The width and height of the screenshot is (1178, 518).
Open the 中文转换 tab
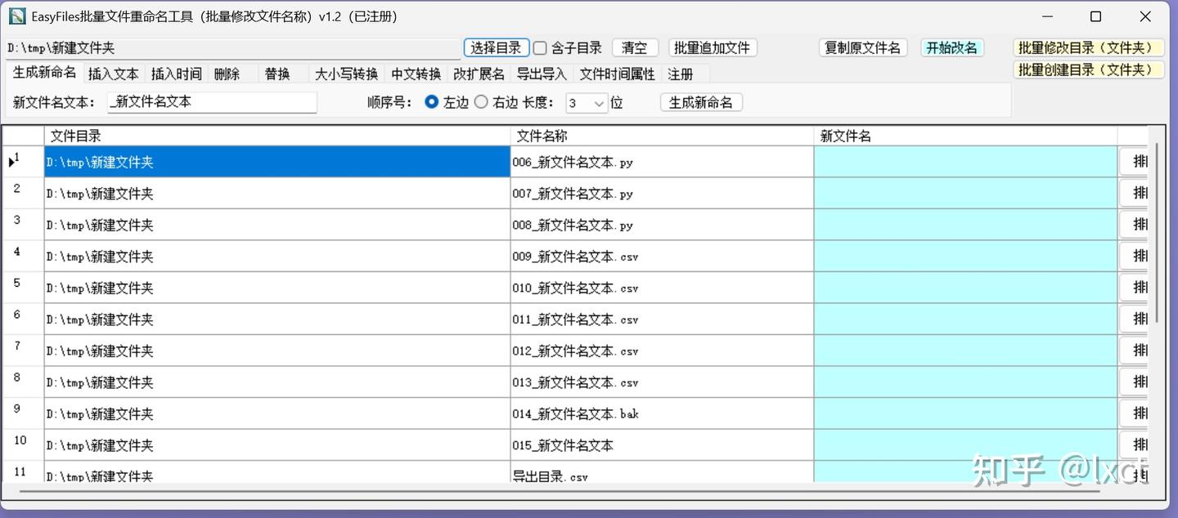click(418, 74)
